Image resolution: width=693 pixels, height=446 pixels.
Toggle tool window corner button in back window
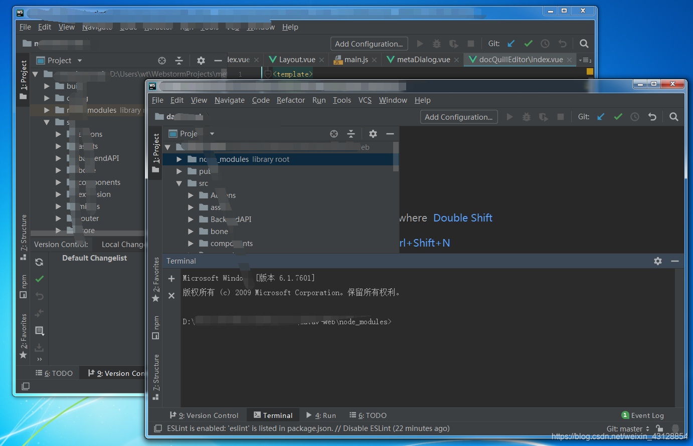tap(26, 386)
